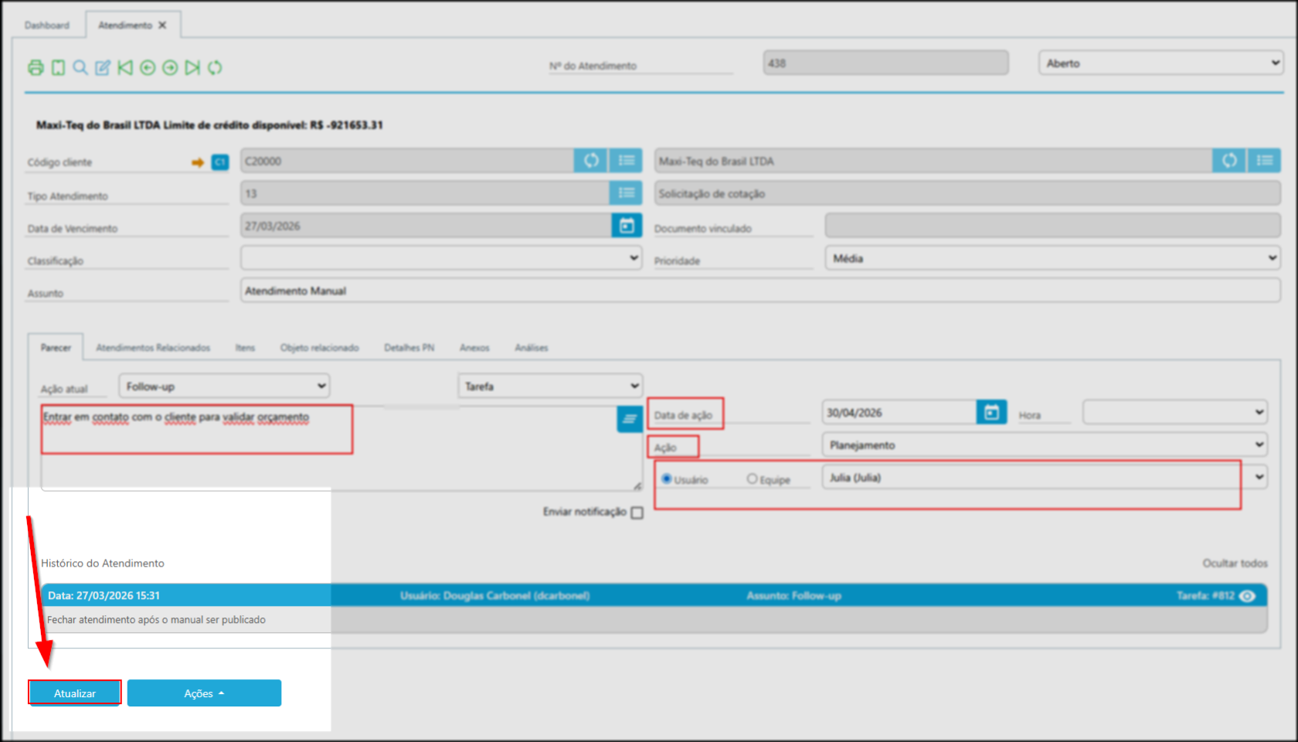
Task: Select the Usuário radio button
Action: (x=667, y=479)
